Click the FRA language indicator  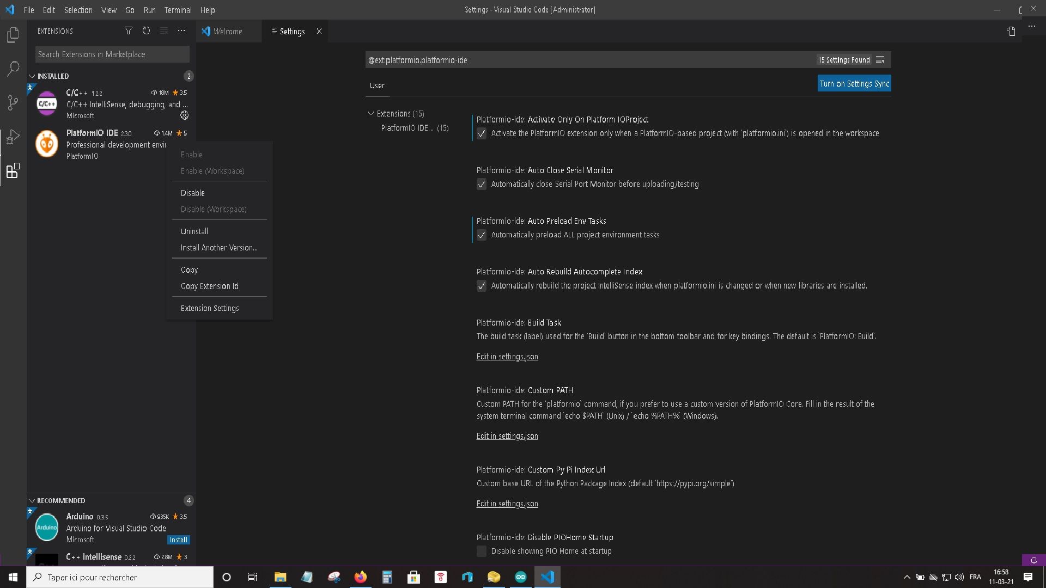975,577
